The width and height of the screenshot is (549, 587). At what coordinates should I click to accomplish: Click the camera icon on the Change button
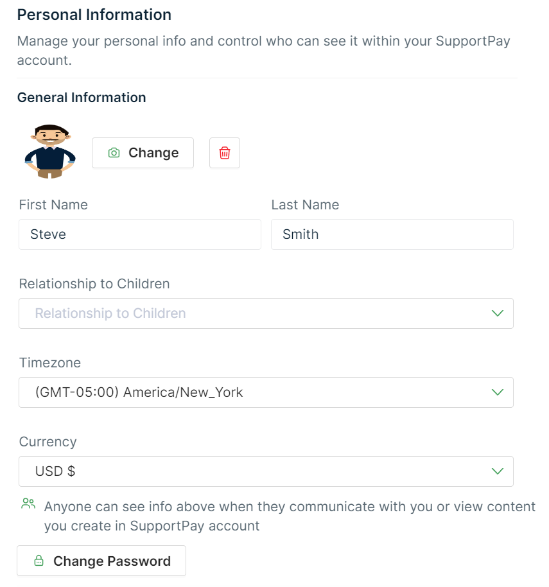[114, 153]
